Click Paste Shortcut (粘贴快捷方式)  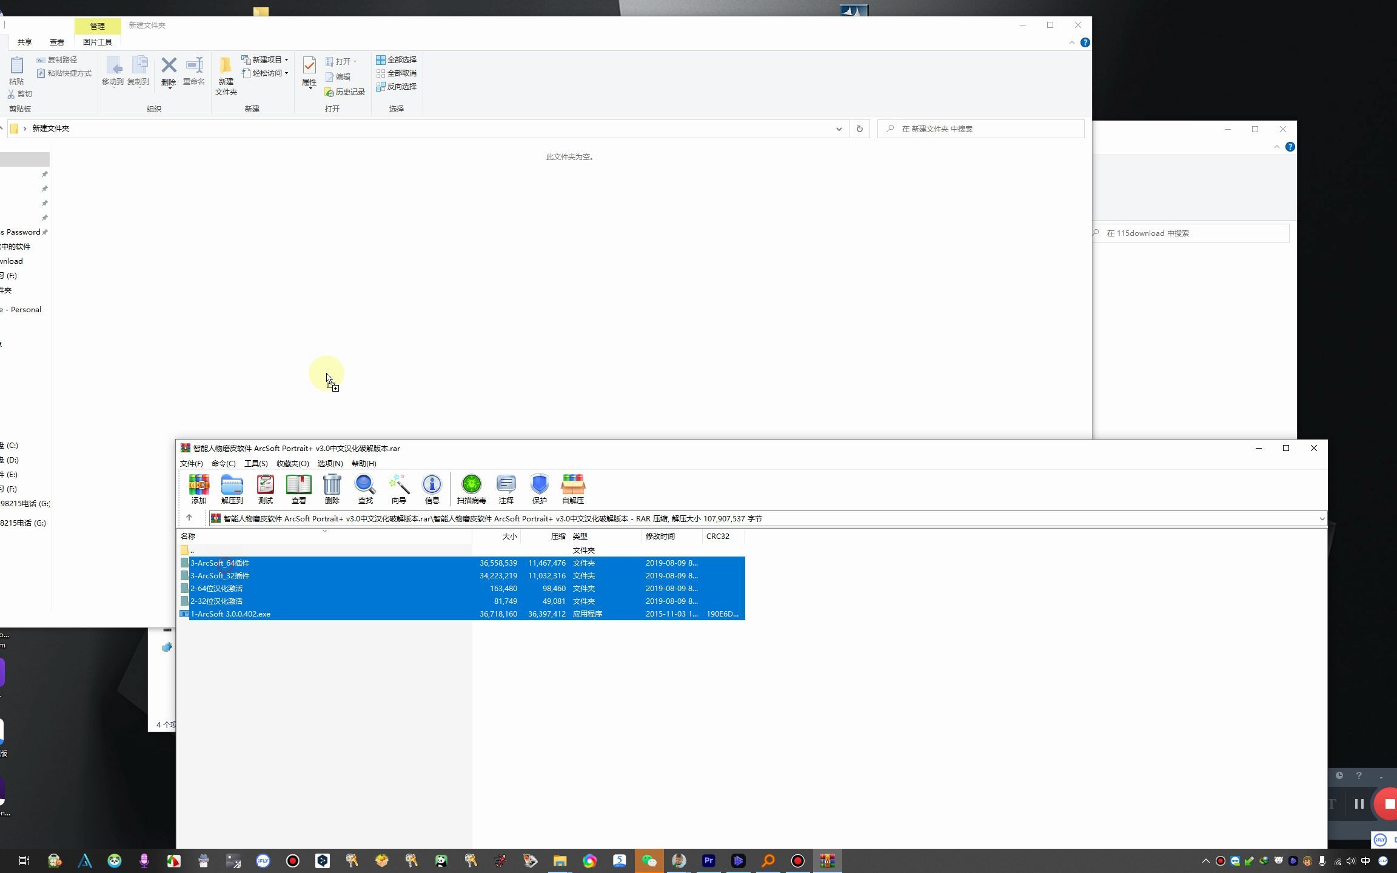pos(64,73)
